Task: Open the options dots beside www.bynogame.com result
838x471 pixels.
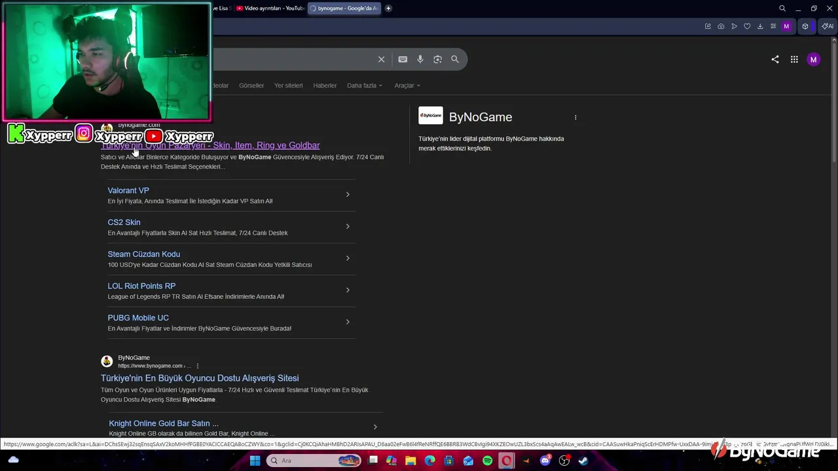Action: 197,366
